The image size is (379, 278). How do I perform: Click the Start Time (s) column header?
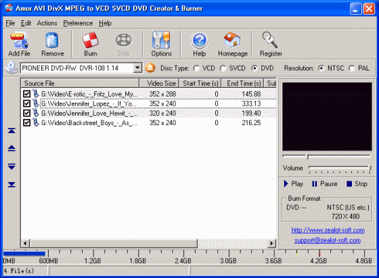click(200, 83)
